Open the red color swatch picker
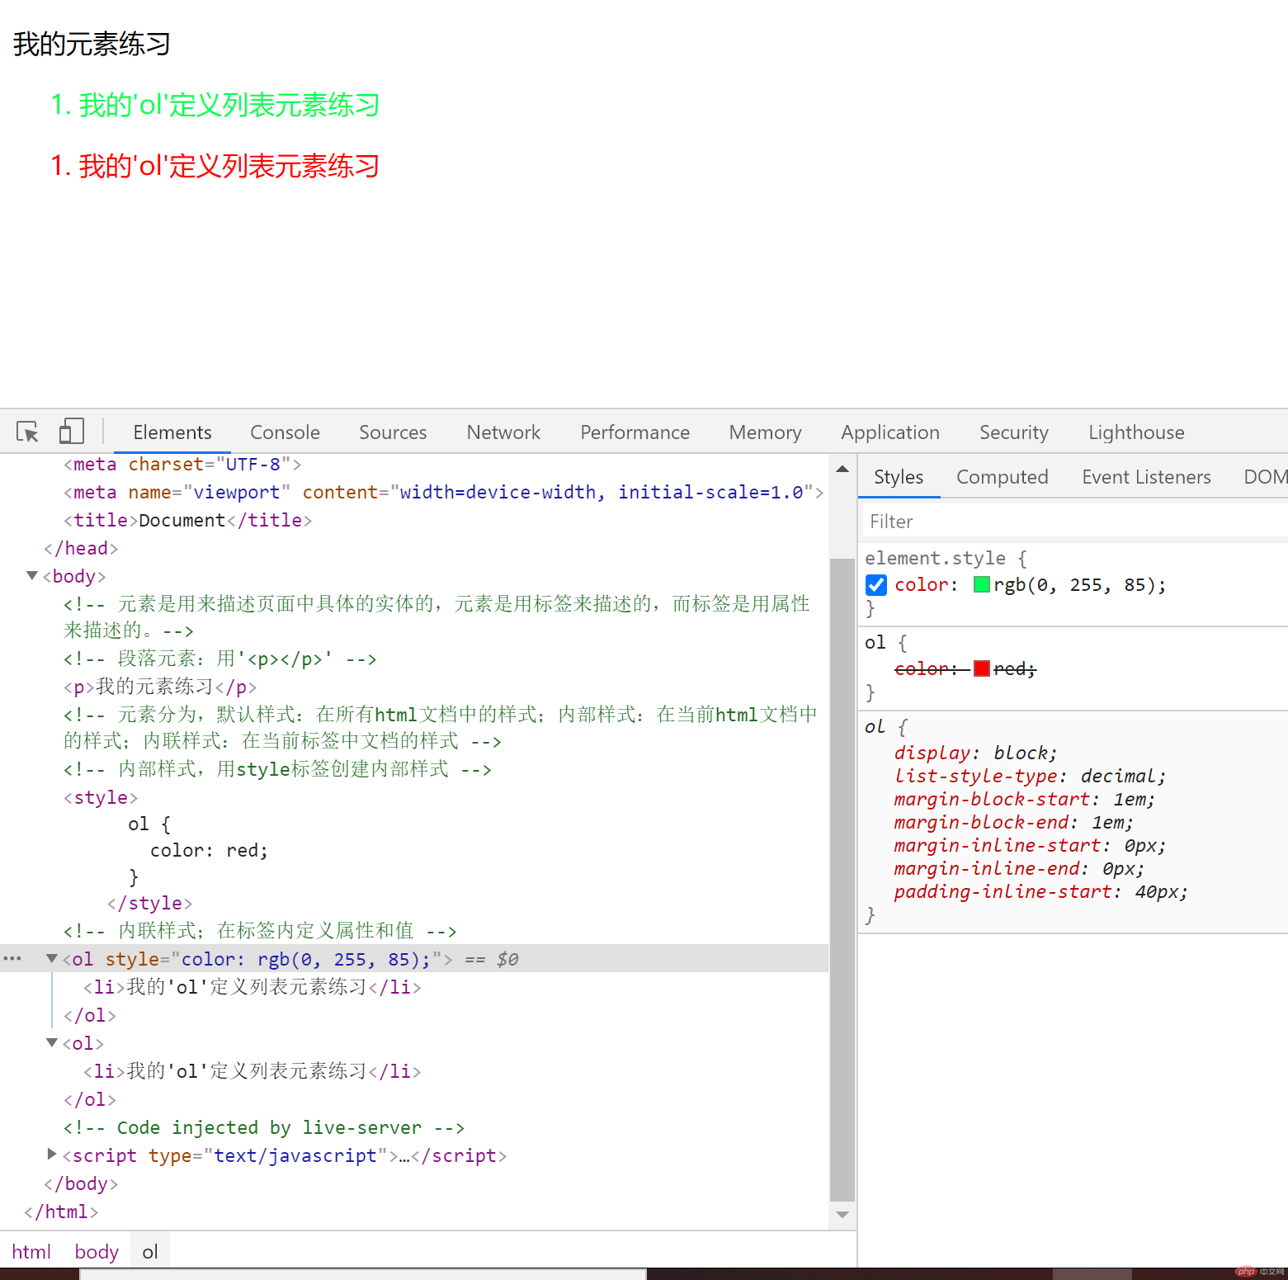 [981, 668]
